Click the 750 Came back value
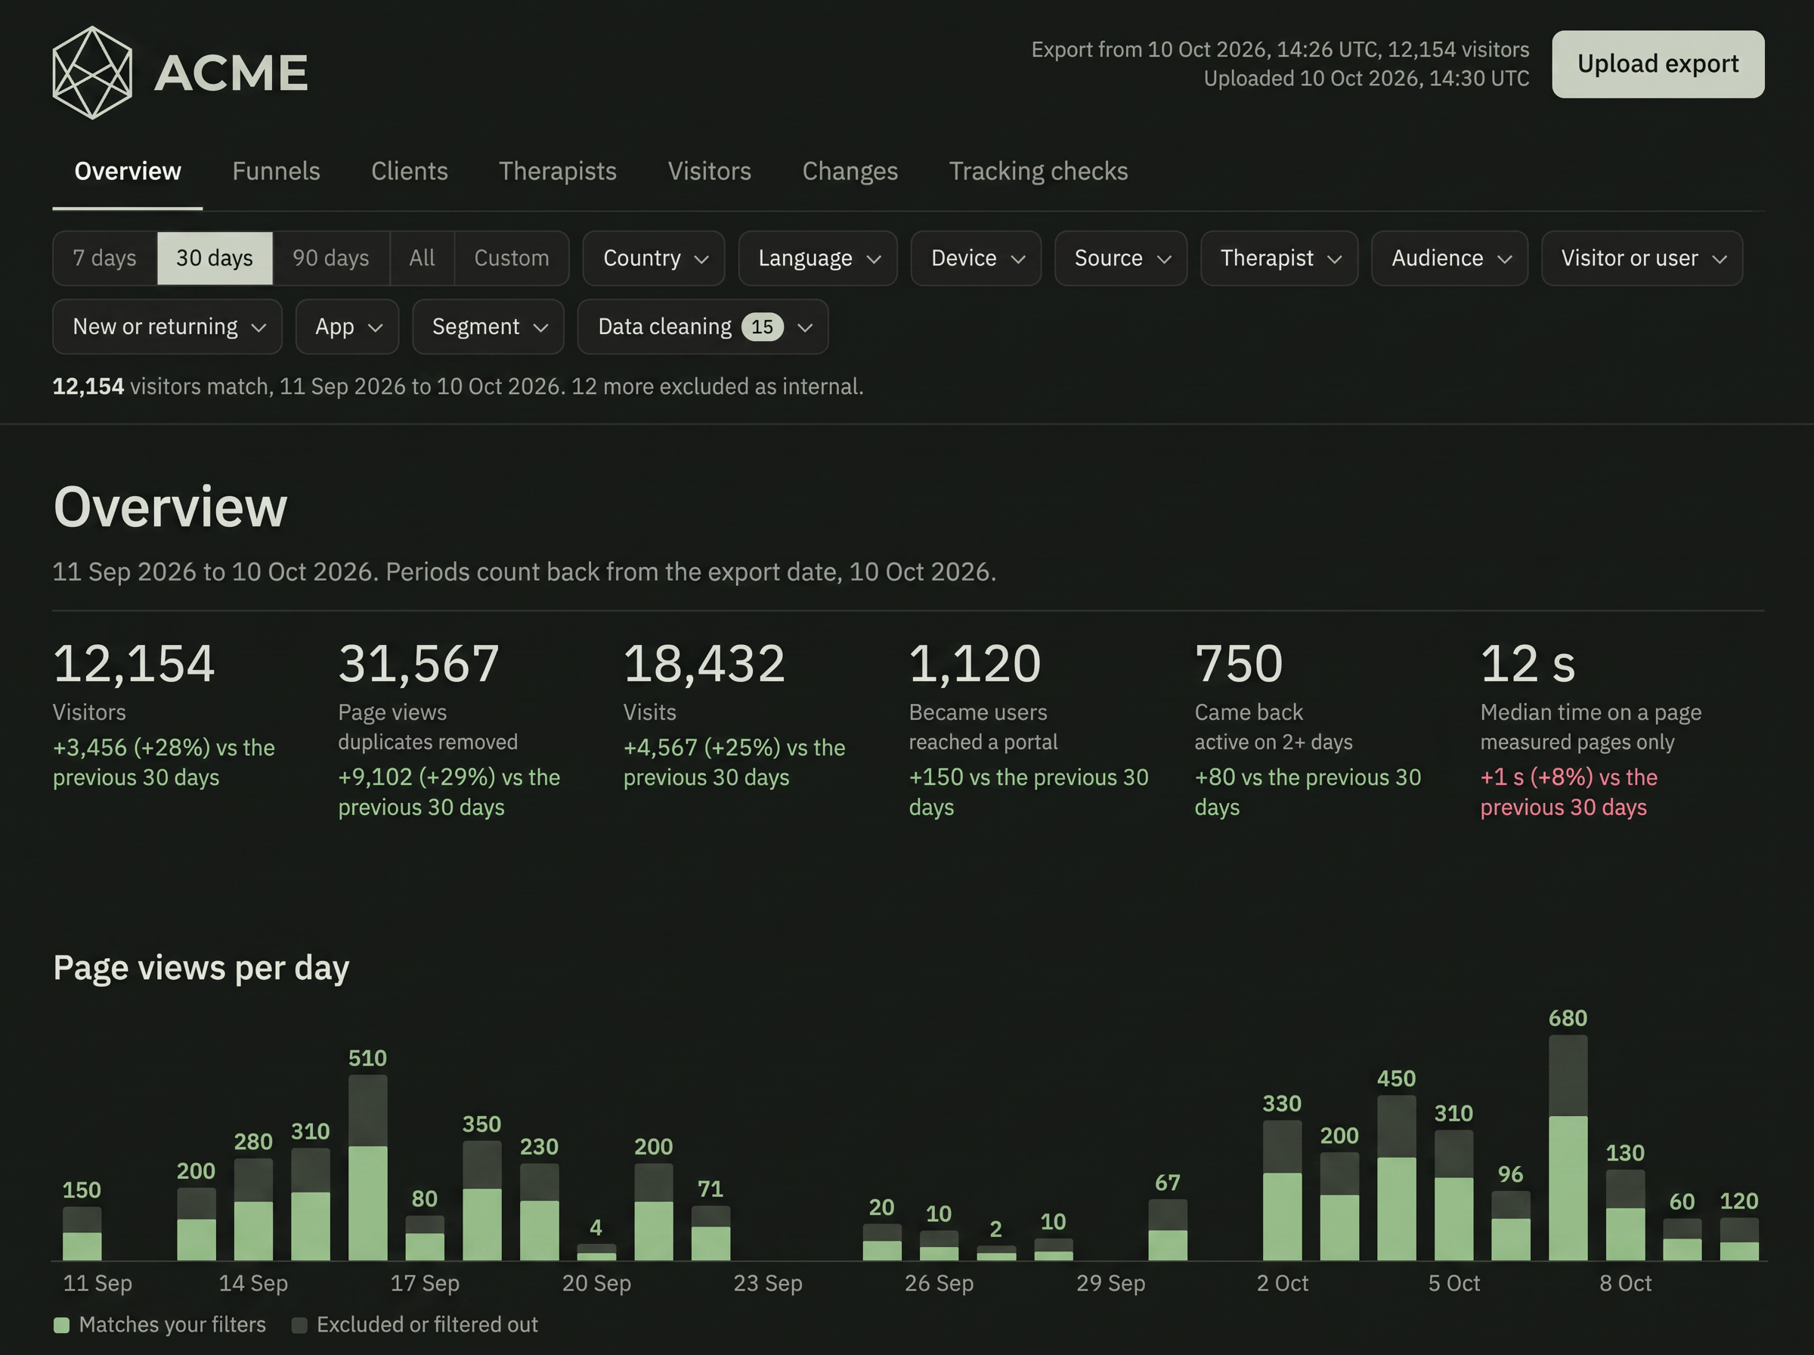This screenshot has height=1355, width=1814. click(1239, 662)
